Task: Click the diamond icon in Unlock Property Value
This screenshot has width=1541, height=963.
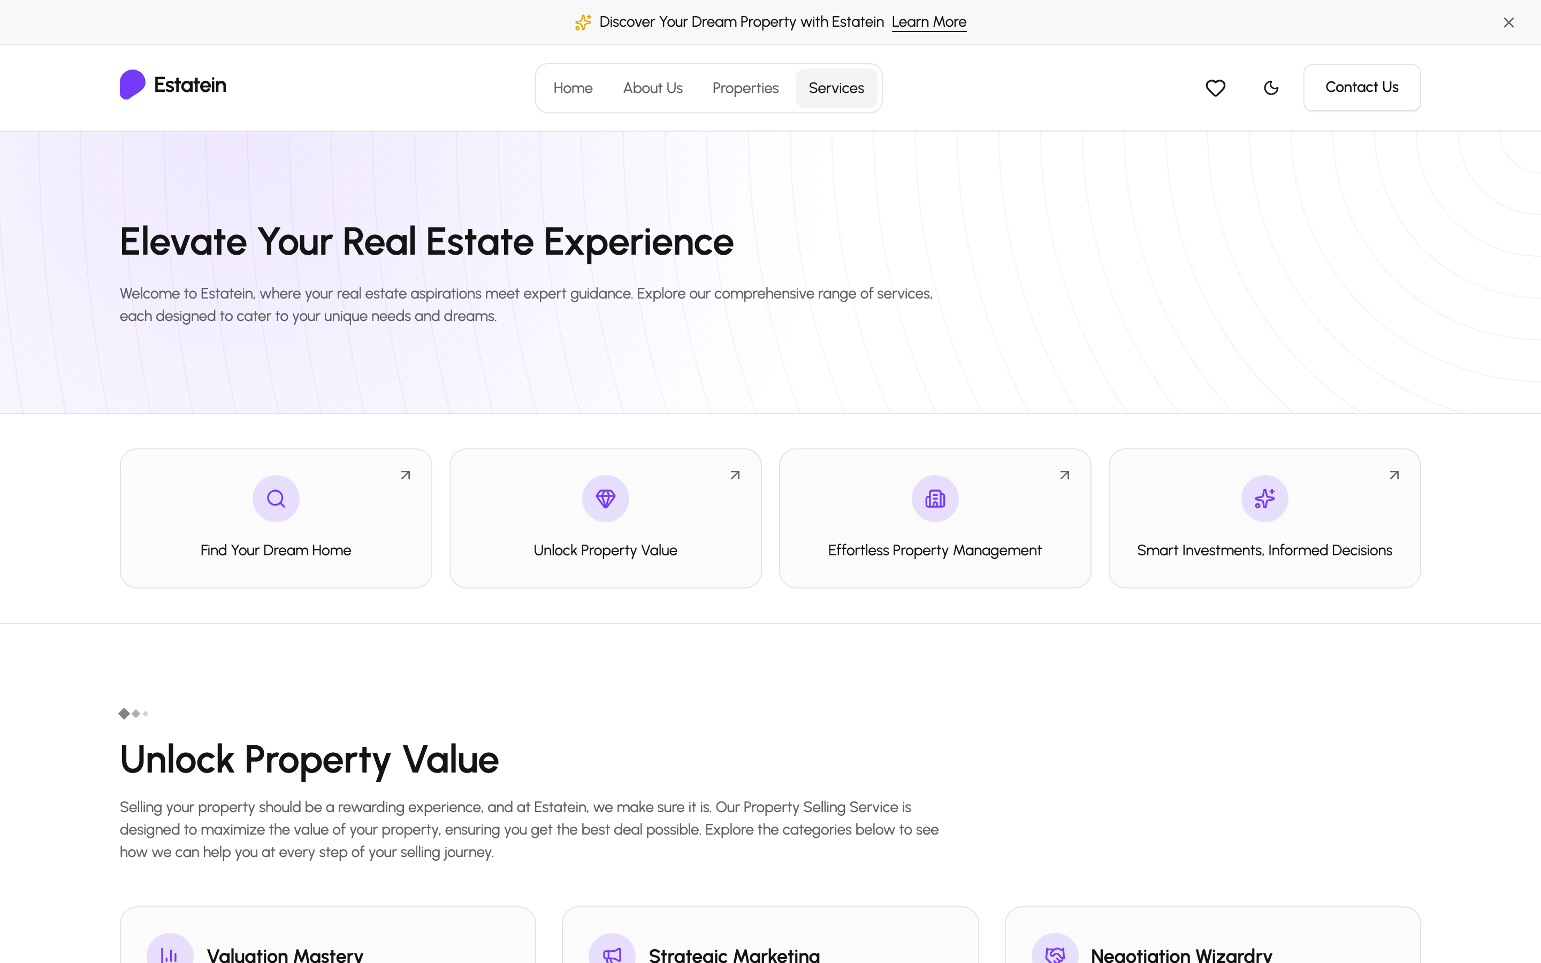Action: coord(606,499)
